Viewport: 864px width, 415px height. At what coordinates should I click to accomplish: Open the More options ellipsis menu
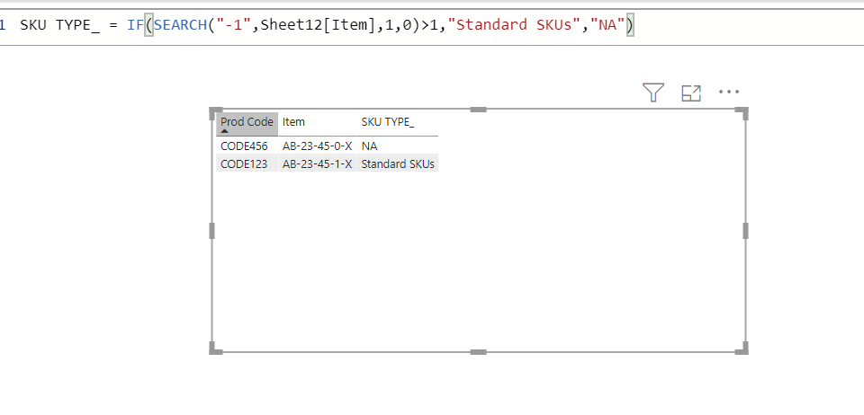coord(729,92)
